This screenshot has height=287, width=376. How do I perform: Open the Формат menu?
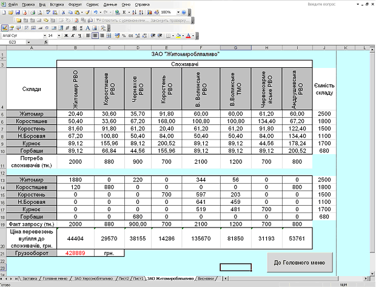(x=75, y=4)
